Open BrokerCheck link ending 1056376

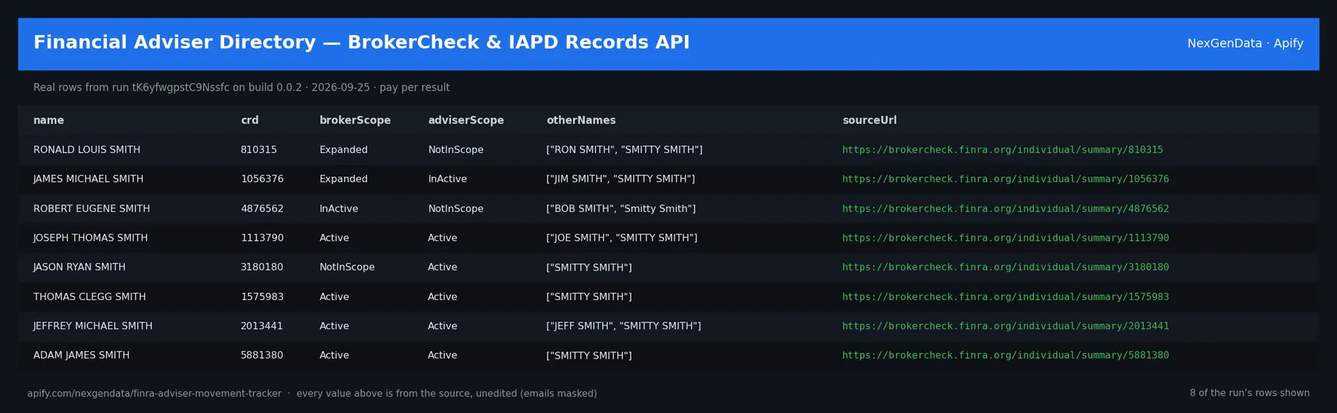(x=1006, y=179)
